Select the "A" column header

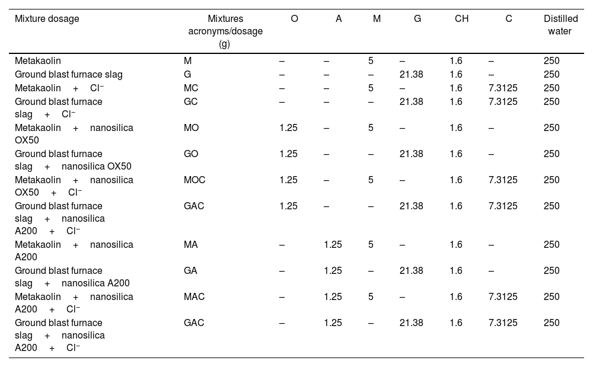click(x=339, y=19)
